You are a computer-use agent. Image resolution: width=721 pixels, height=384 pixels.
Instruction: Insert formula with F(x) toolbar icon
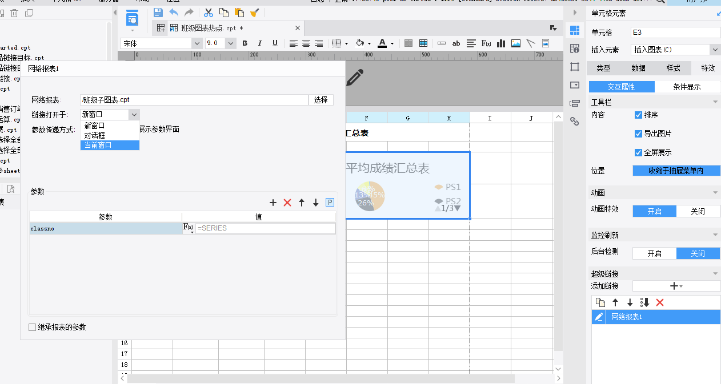(x=486, y=43)
